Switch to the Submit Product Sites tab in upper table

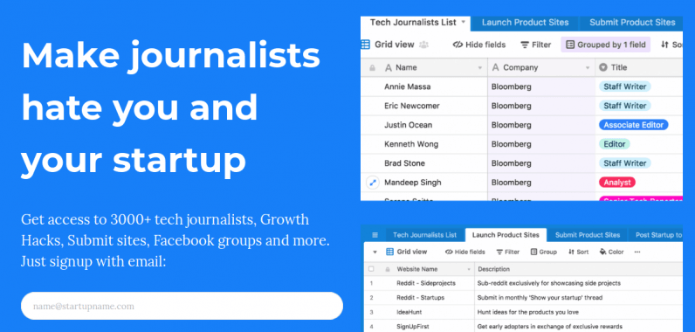pyautogui.click(x=632, y=23)
